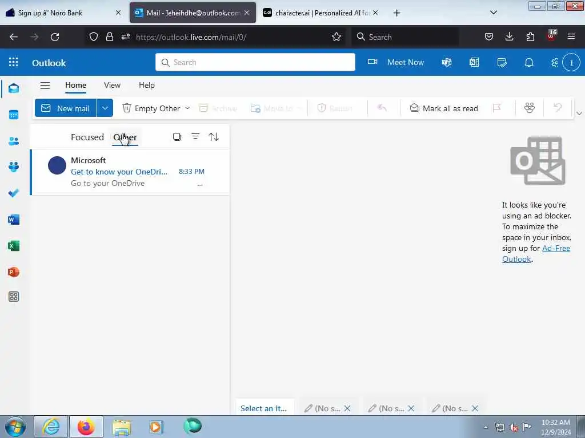Open the notifications bell
Viewport: 585px width, 438px height.
tap(529, 63)
